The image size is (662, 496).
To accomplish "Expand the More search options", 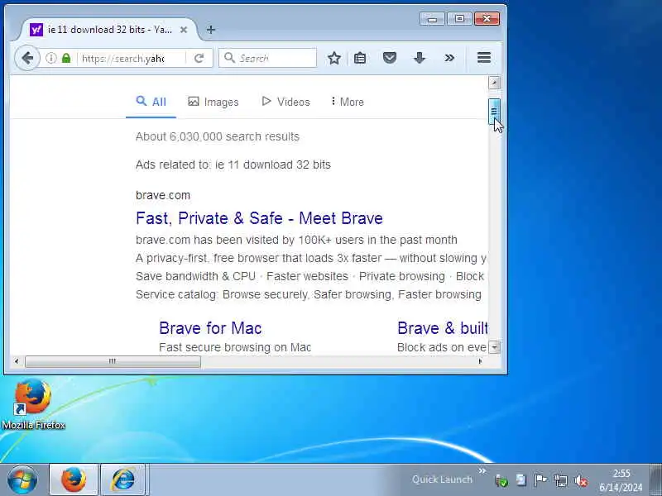I will click(348, 102).
